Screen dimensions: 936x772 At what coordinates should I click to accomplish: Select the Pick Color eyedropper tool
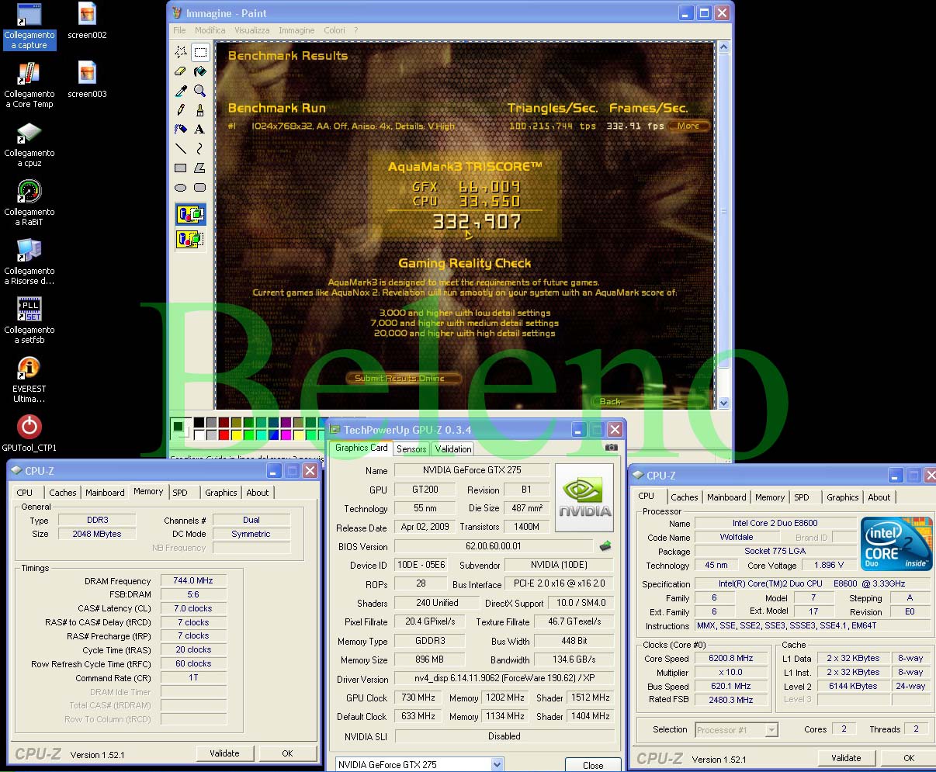[x=181, y=91]
